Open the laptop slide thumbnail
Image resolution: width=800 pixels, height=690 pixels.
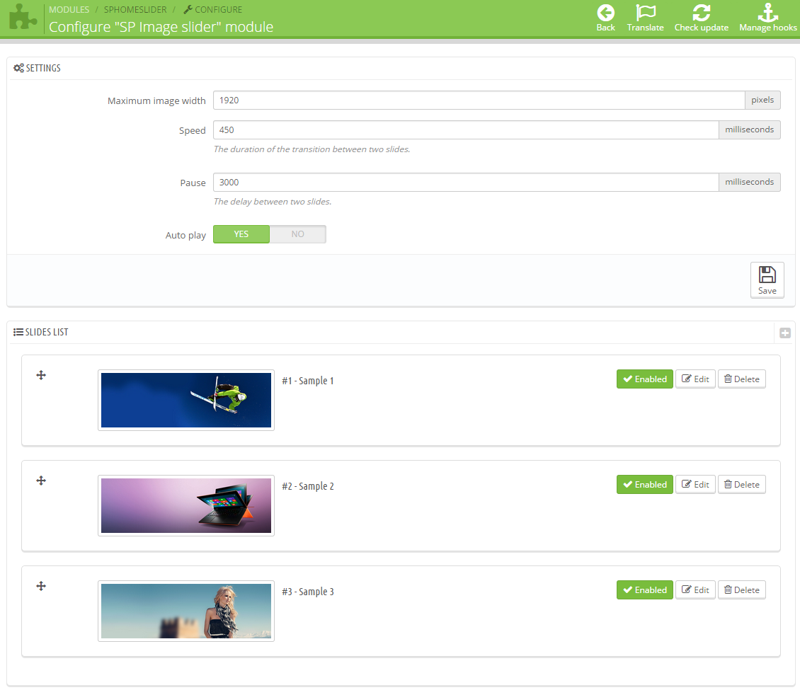pyautogui.click(x=186, y=505)
